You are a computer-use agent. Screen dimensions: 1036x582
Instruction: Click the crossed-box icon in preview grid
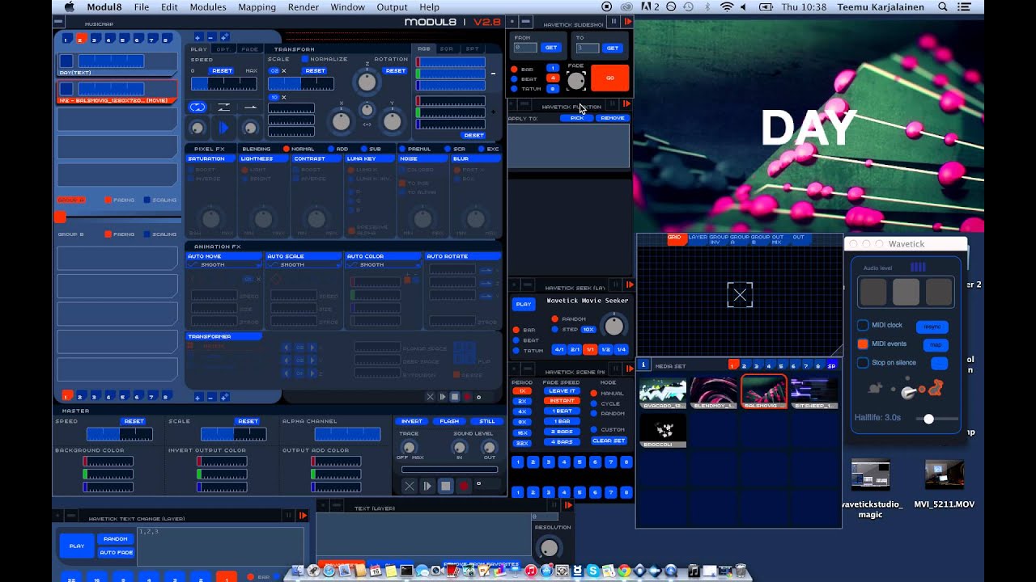[740, 295]
